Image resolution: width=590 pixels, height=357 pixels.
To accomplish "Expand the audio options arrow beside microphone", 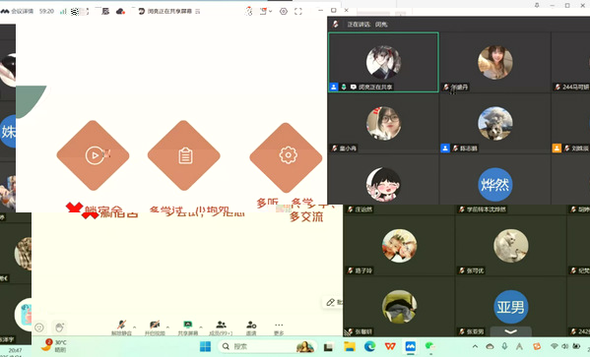I will tap(134, 327).
